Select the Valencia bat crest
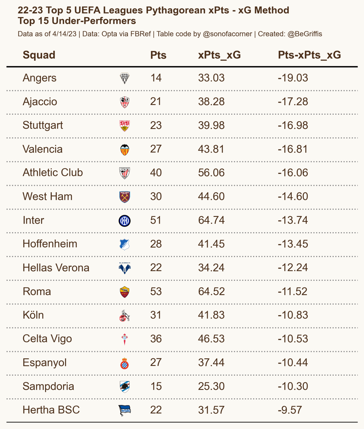Image resolution: width=364 pixels, height=429 pixels. pyautogui.click(x=125, y=149)
